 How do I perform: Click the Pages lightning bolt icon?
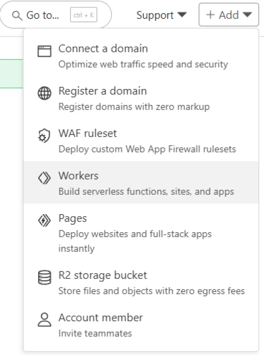click(44, 221)
